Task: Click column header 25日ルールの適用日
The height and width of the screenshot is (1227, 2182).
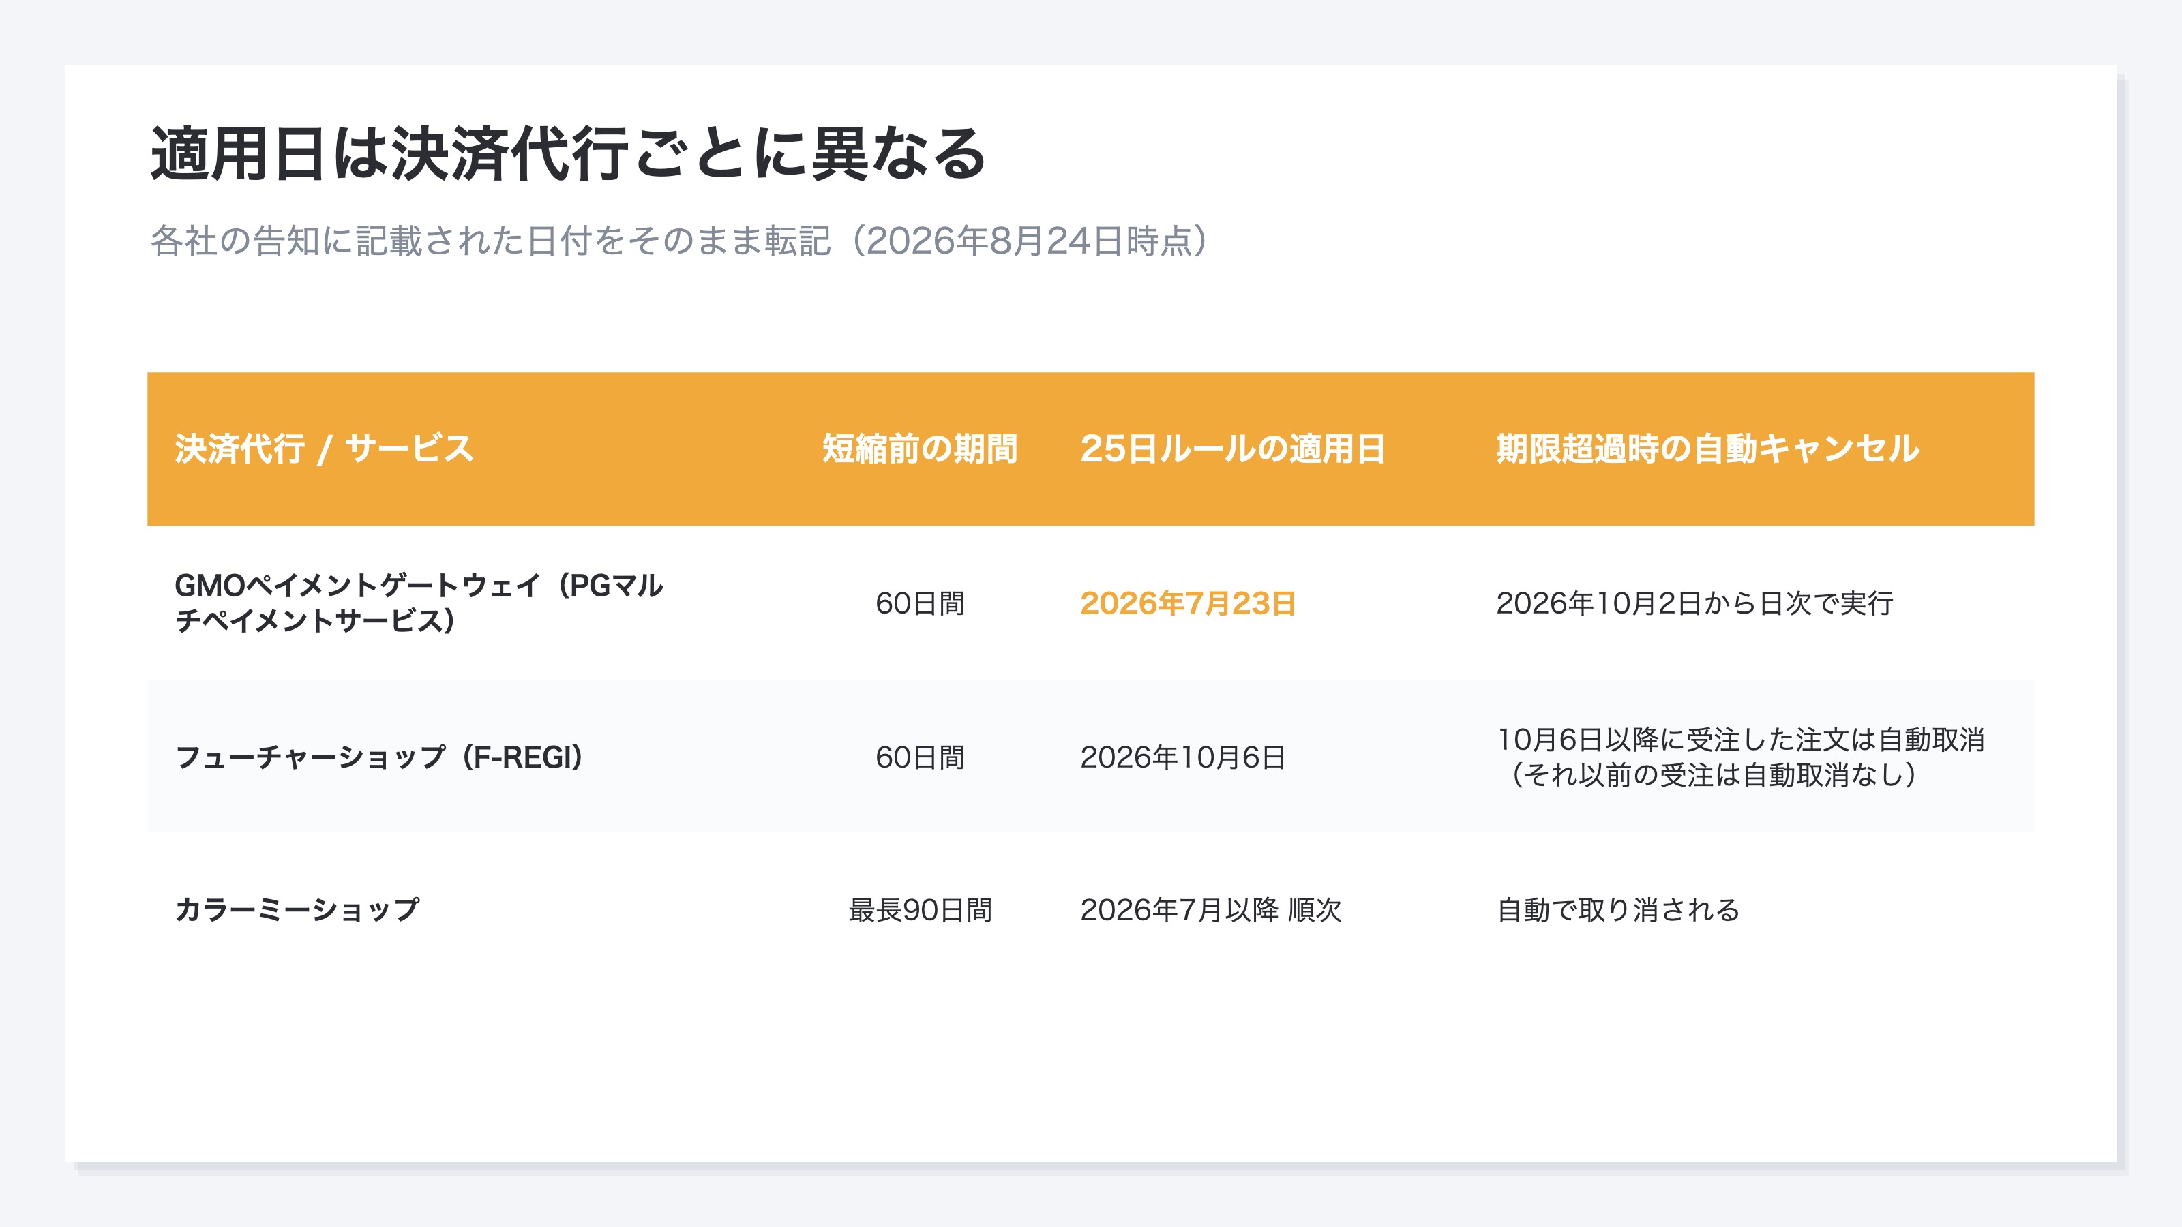Action: click(1232, 449)
